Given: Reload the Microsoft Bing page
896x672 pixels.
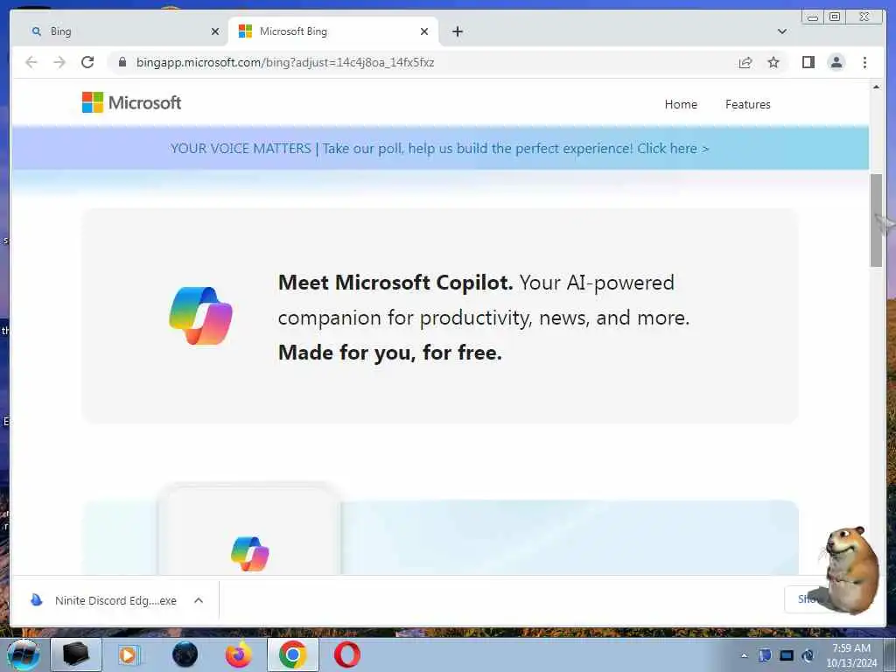Looking at the screenshot, I should click(x=87, y=62).
